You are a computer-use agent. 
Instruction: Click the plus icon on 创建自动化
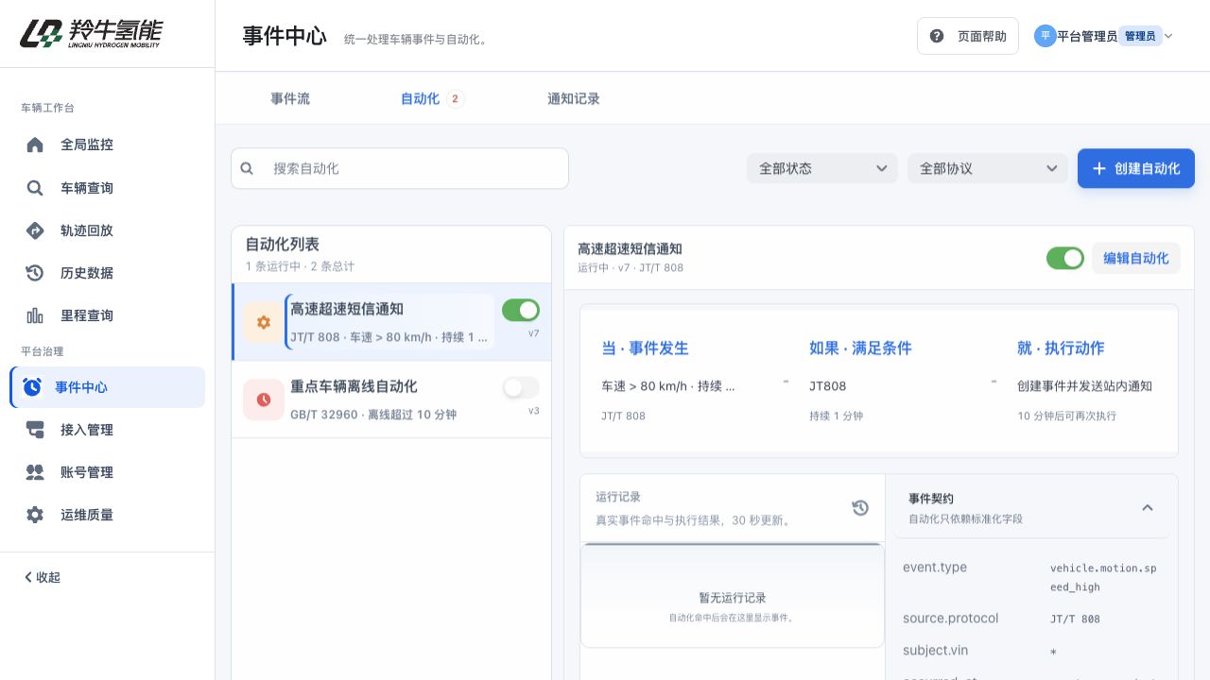1099,168
